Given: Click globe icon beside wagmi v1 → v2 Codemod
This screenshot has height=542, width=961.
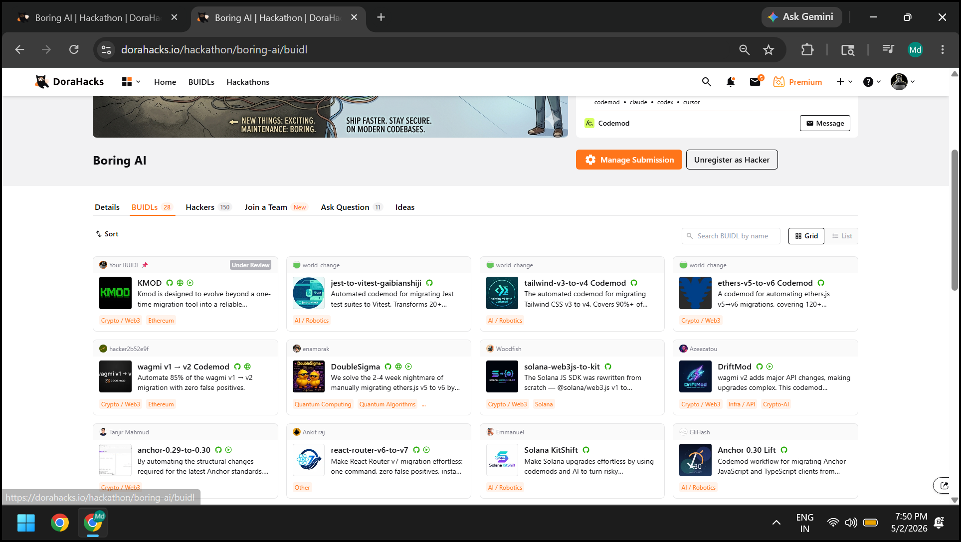Looking at the screenshot, I should [x=247, y=366].
